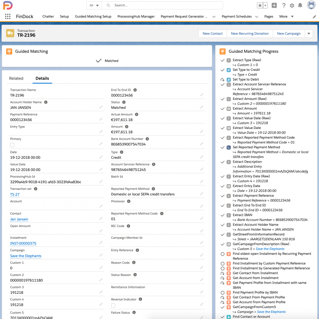Open the global actions plus icon
The width and height of the screenshot is (319, 319).
(x=274, y=6)
